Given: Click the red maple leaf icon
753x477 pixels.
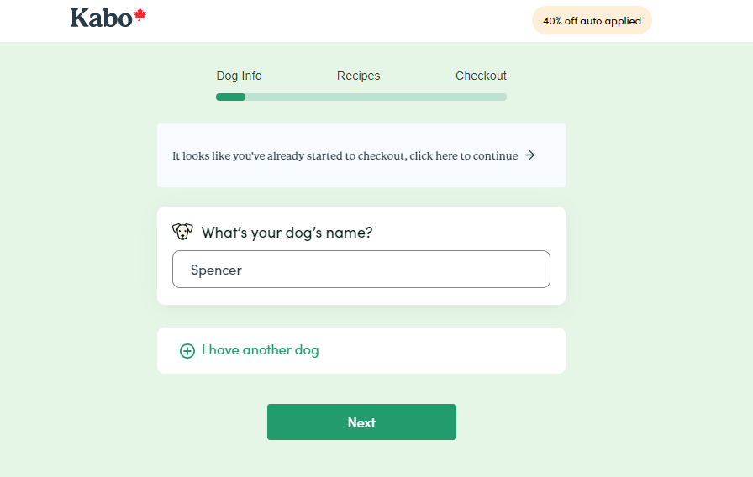Looking at the screenshot, I should point(140,15).
